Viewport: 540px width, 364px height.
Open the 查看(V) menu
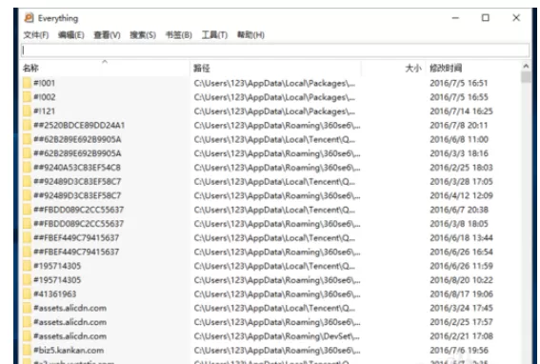point(107,35)
